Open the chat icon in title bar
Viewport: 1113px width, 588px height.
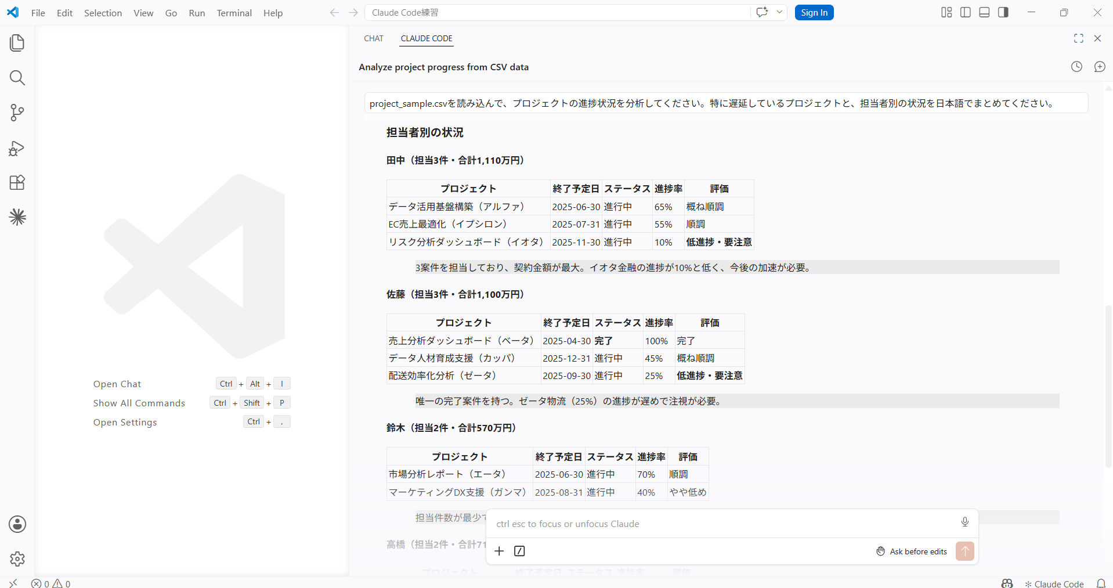762,12
